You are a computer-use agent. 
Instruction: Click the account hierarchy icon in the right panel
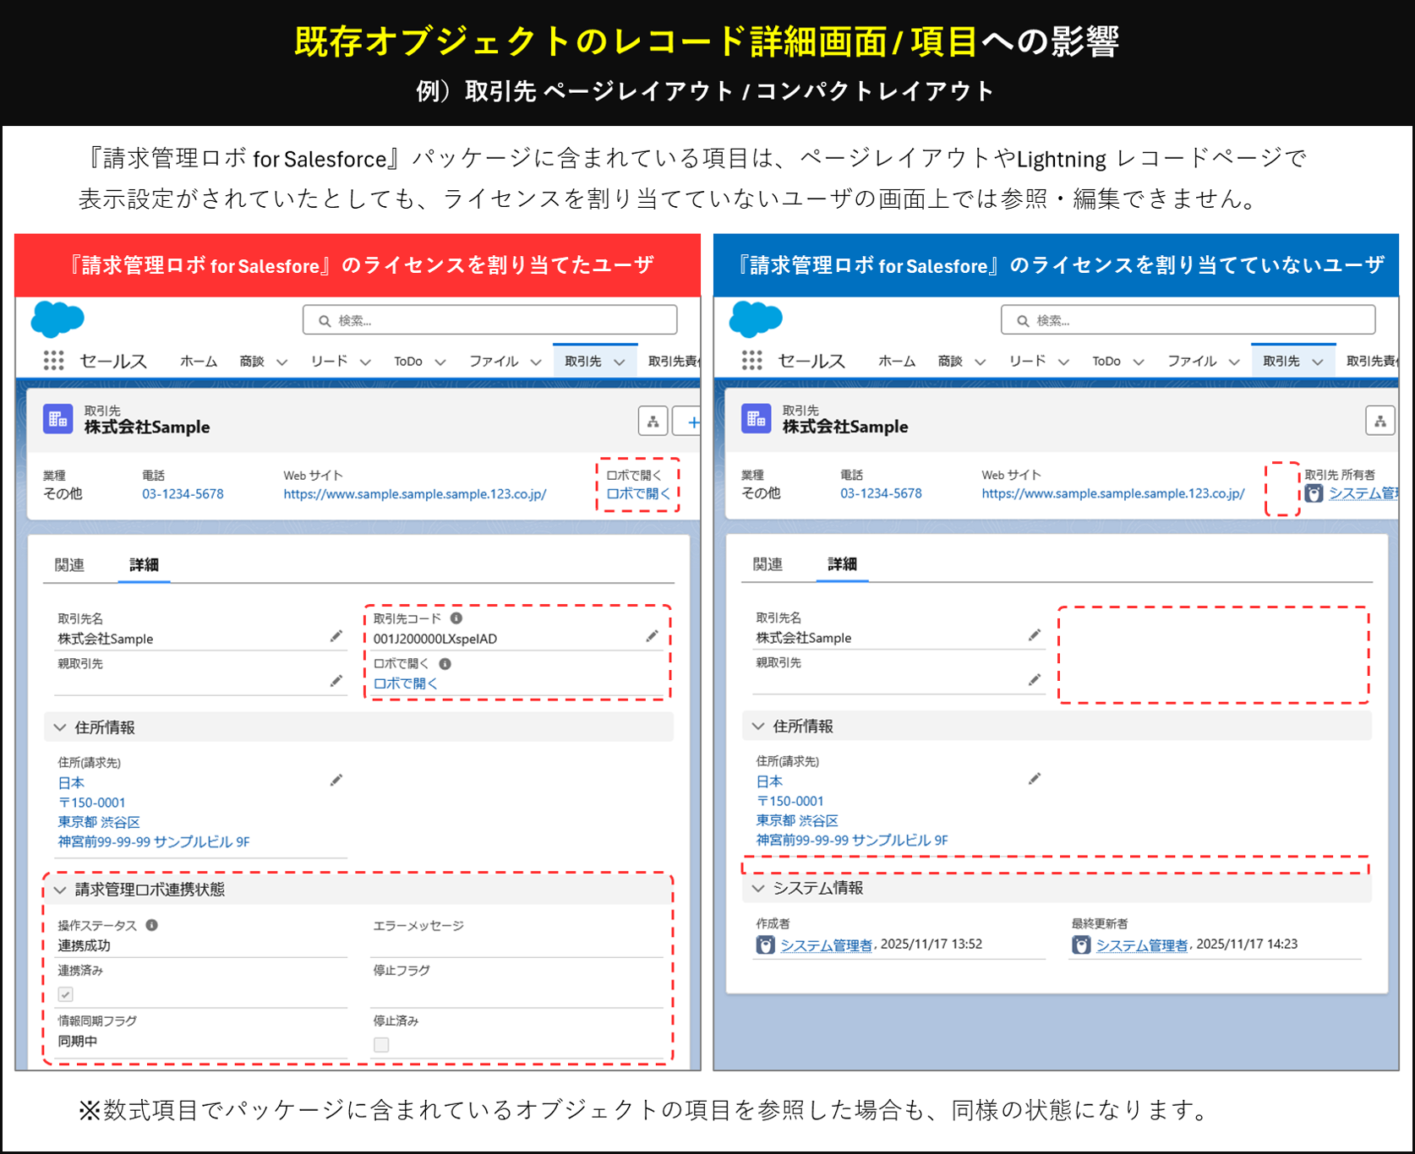(1379, 420)
